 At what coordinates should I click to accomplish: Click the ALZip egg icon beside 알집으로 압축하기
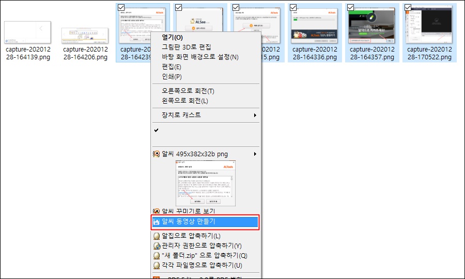[x=157, y=236]
